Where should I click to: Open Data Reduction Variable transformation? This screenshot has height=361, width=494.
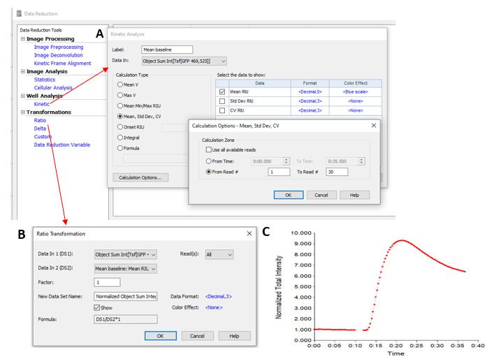[x=62, y=145]
